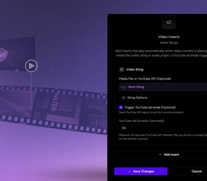Image resolution: width=207 pixels, height=181 pixels.
Task: Click the megaphone icon above Video Inserts
Action: [169, 22]
